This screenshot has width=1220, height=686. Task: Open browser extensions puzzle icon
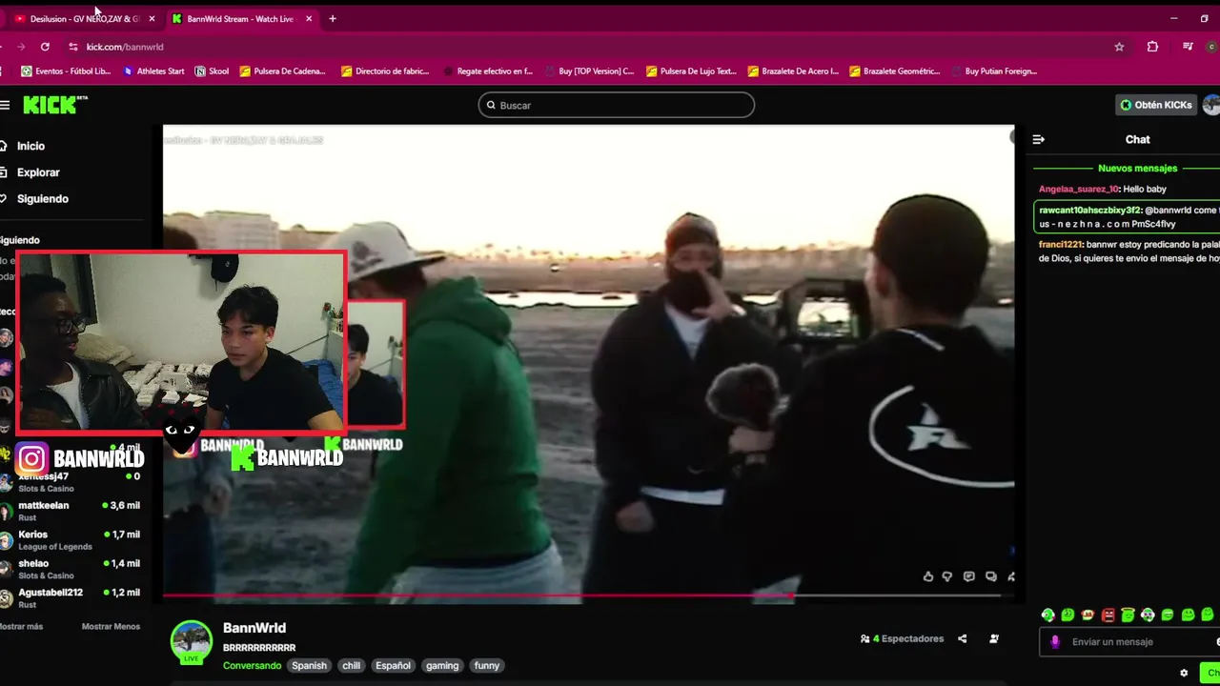point(1152,47)
